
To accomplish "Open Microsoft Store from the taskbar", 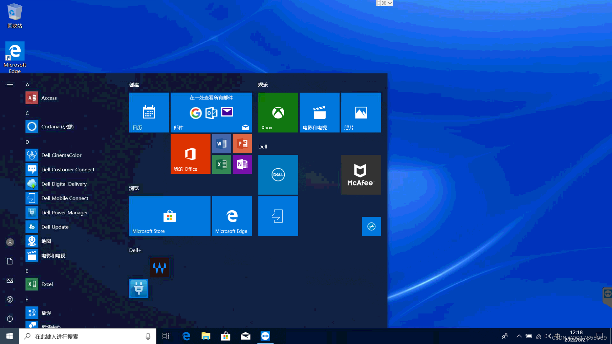I will [225, 336].
